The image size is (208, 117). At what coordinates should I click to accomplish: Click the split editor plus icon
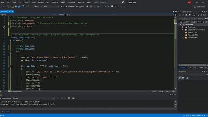175,15
